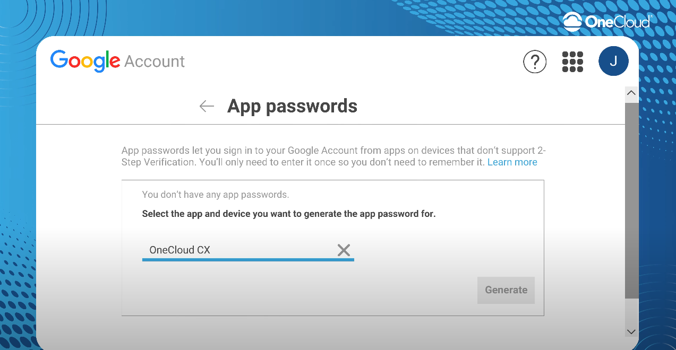Go back using the left arrow
676x350 pixels.
[x=207, y=106]
